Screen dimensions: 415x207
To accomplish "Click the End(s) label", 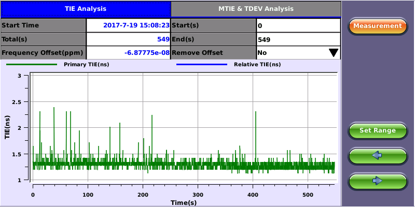I will pyautogui.click(x=183, y=39).
